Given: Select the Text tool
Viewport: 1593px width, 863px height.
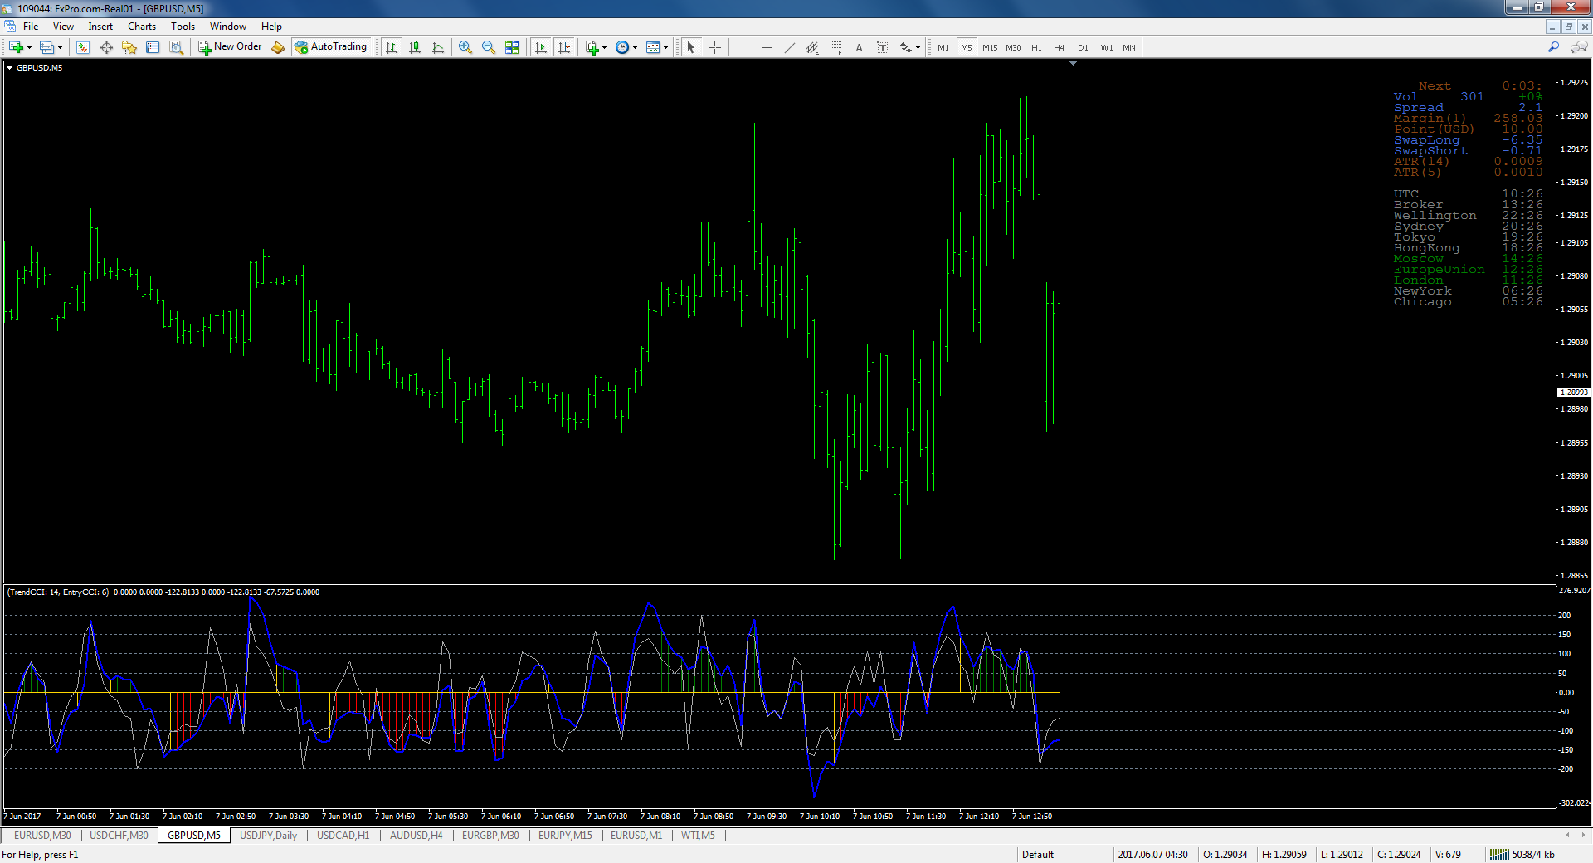Looking at the screenshot, I should [860, 47].
